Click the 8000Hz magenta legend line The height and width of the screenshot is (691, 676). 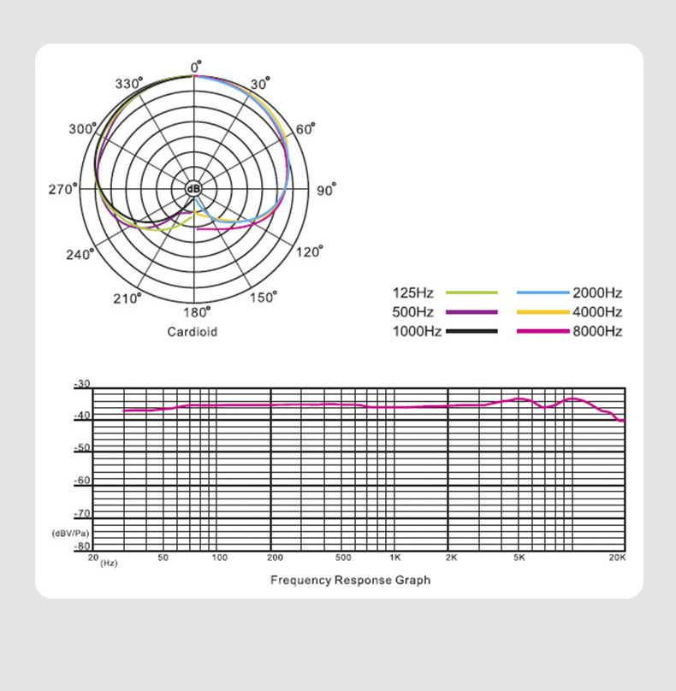click(x=543, y=332)
